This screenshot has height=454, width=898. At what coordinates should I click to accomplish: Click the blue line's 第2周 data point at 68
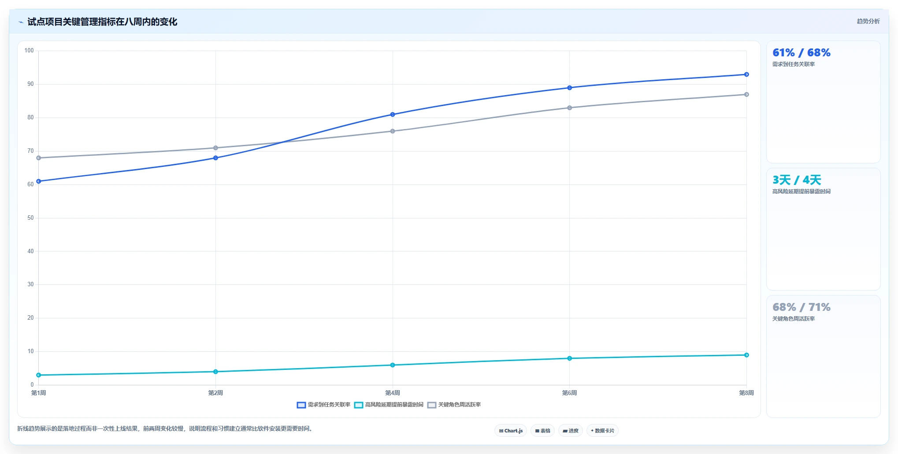[215, 158]
